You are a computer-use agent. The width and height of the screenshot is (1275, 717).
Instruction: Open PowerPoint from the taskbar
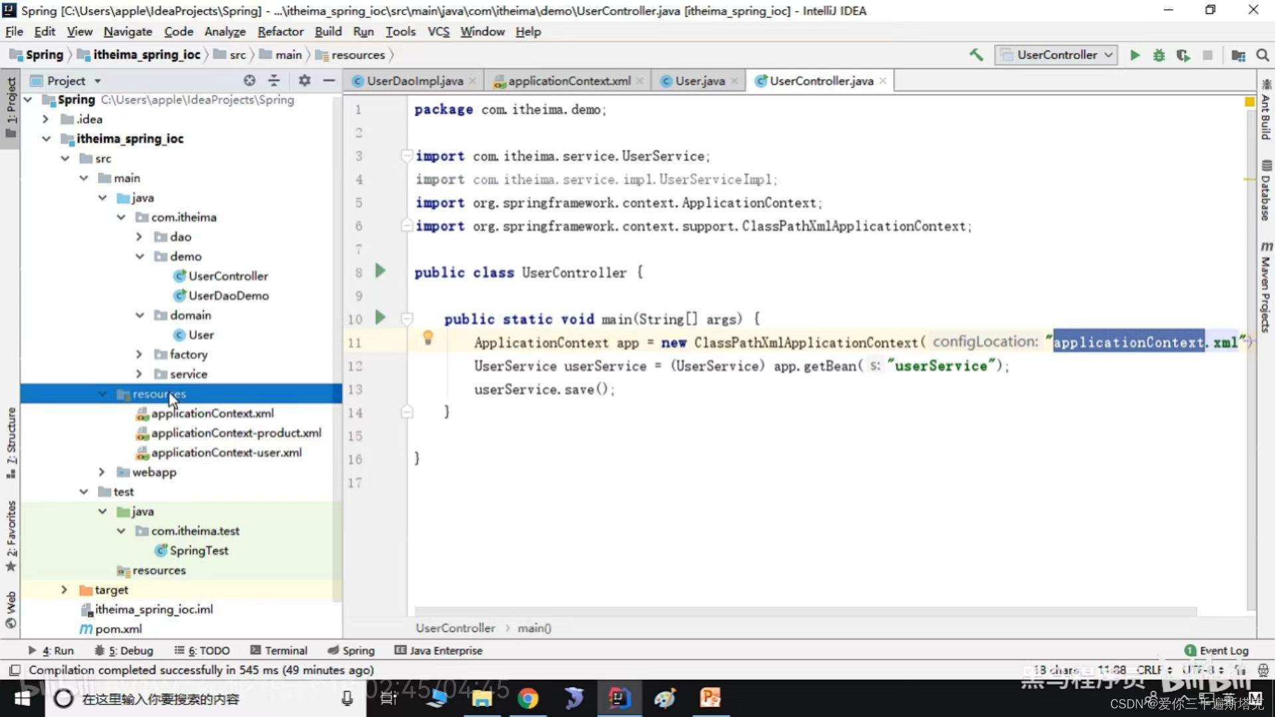tap(710, 698)
